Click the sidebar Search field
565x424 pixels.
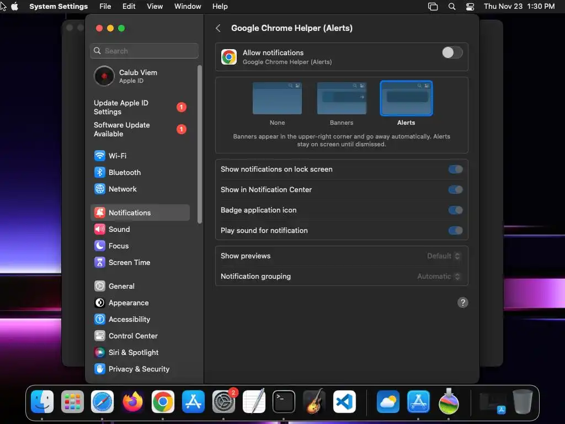[x=144, y=51]
